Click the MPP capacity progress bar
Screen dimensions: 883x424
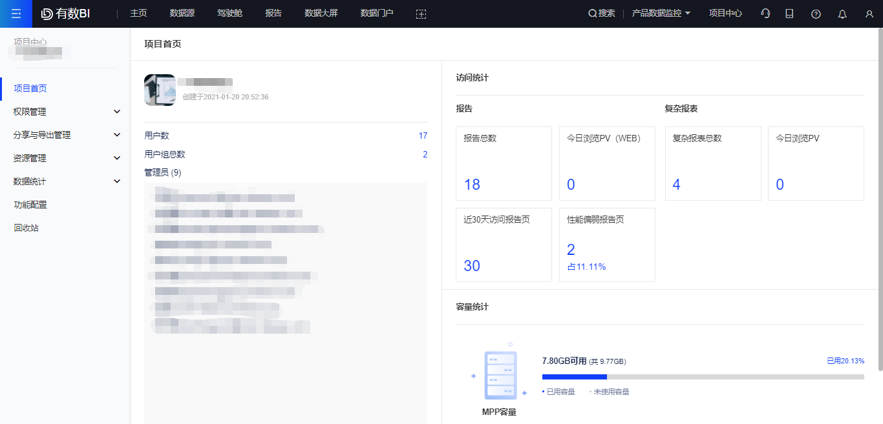click(703, 375)
